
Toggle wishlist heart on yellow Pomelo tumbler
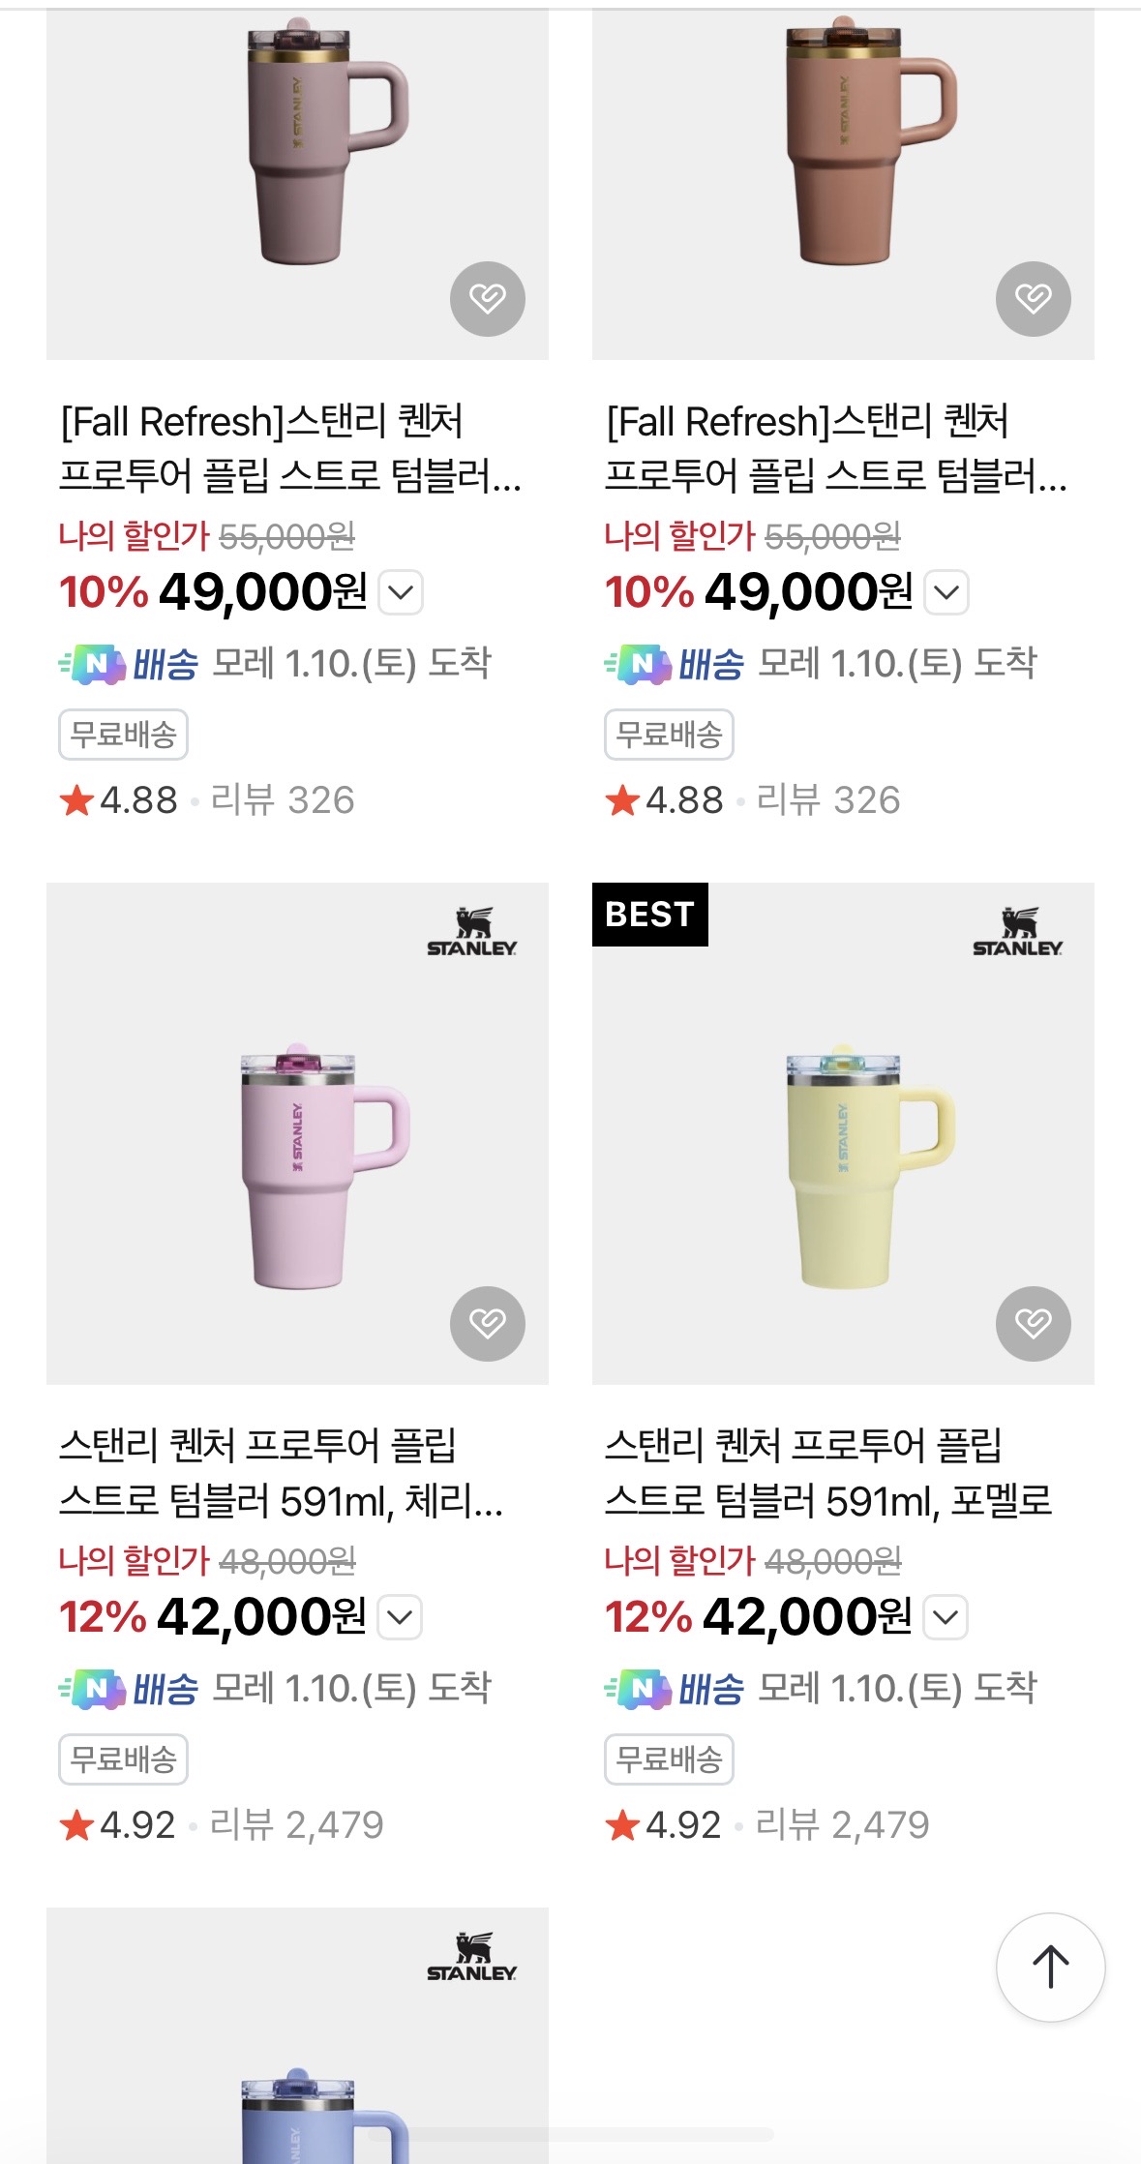[1033, 1323]
